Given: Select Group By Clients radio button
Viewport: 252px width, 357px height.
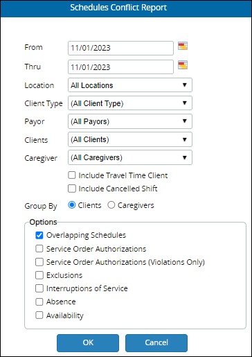Looking at the screenshot, I should pos(72,205).
